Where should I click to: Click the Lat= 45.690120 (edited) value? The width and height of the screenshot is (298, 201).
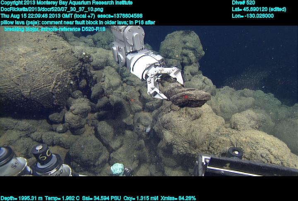(x=259, y=10)
